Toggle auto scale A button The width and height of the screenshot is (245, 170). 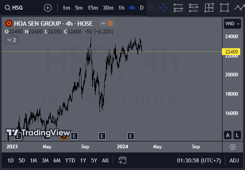[x=228, y=135]
